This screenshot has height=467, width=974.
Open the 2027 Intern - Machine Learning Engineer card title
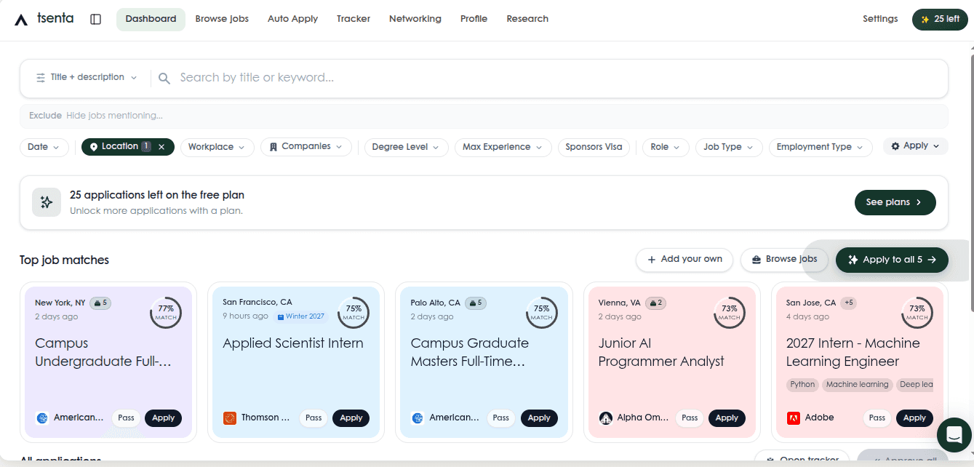coord(853,352)
